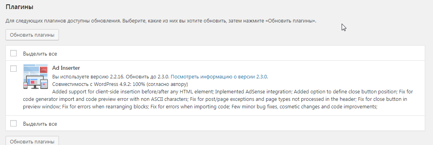Click the tablet graphic in Ad Inserter icon
The width and height of the screenshot is (433, 145).
(44, 84)
